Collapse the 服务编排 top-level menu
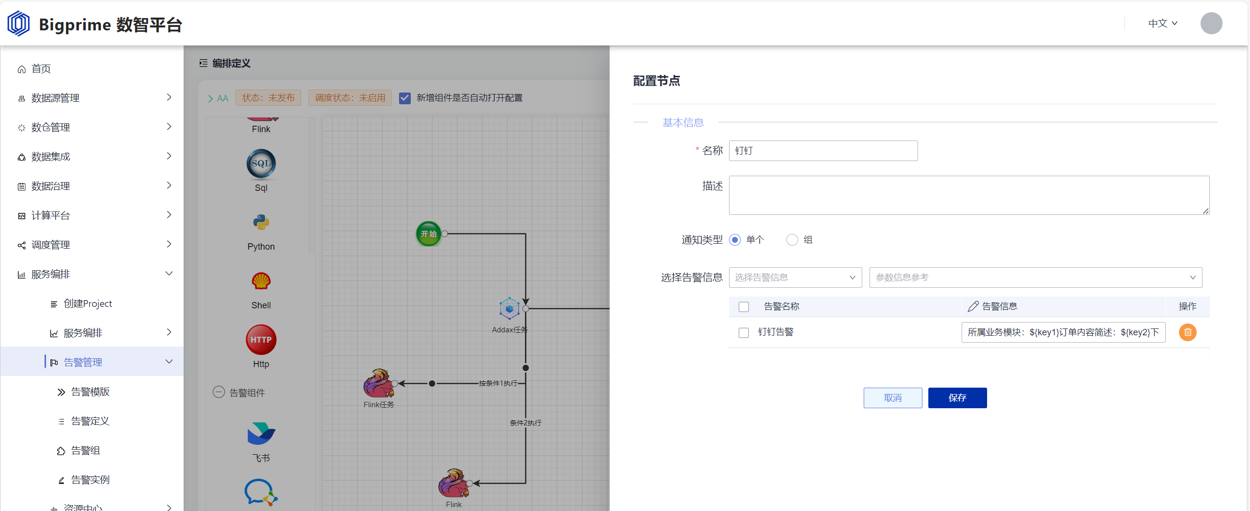Screen dimensions: 1250x511 point(92,274)
